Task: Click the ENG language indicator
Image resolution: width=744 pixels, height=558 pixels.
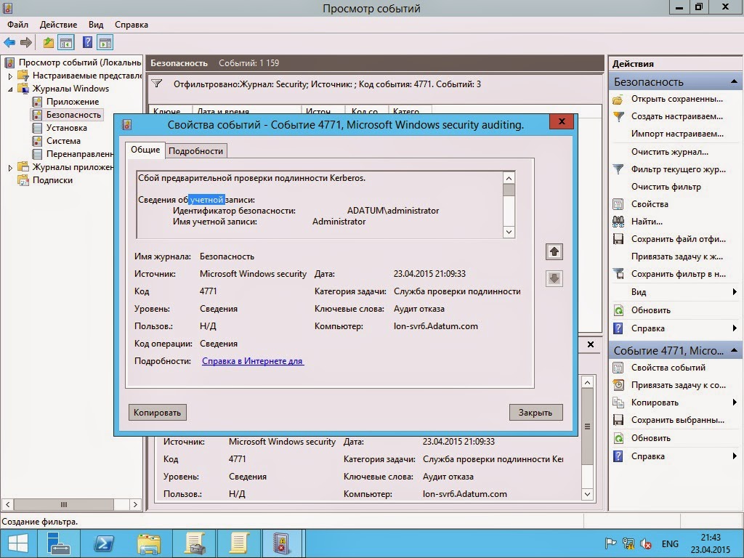Action: coord(670,543)
